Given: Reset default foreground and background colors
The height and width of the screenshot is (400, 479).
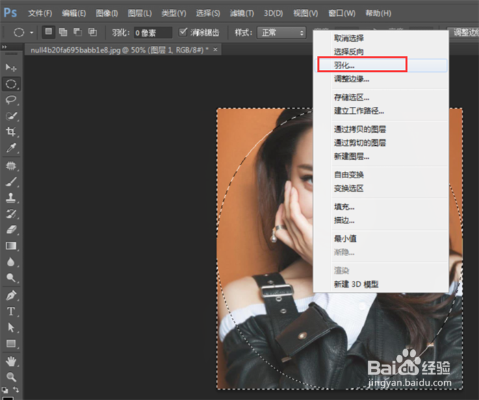Looking at the screenshot, I should pyautogui.click(x=5, y=390).
